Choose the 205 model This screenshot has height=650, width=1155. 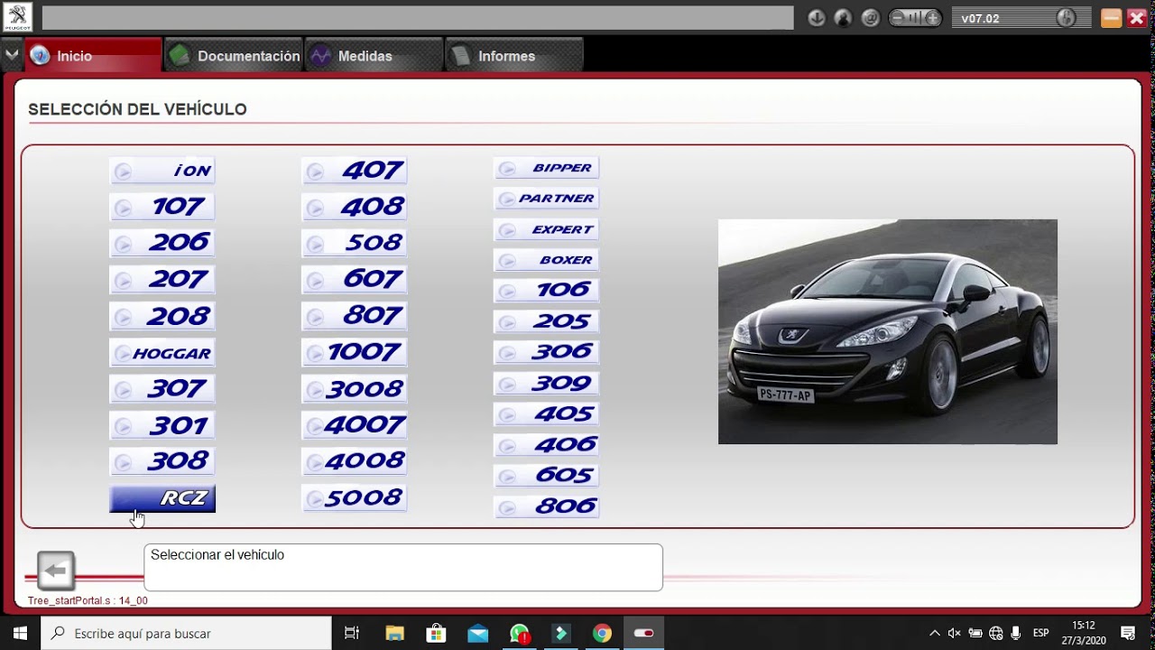point(547,321)
